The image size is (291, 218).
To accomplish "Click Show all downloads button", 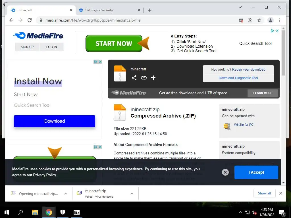I will 265,193.
